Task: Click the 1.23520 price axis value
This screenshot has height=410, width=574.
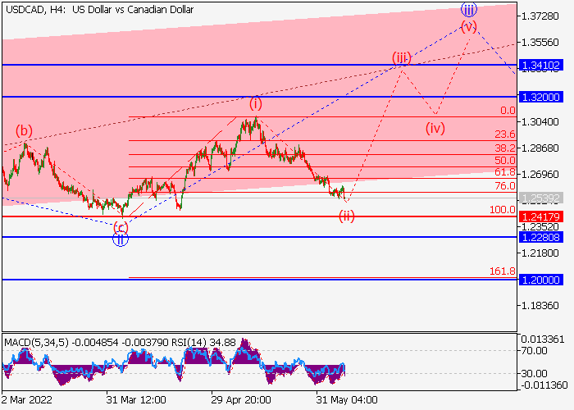Action: pyautogui.click(x=540, y=227)
